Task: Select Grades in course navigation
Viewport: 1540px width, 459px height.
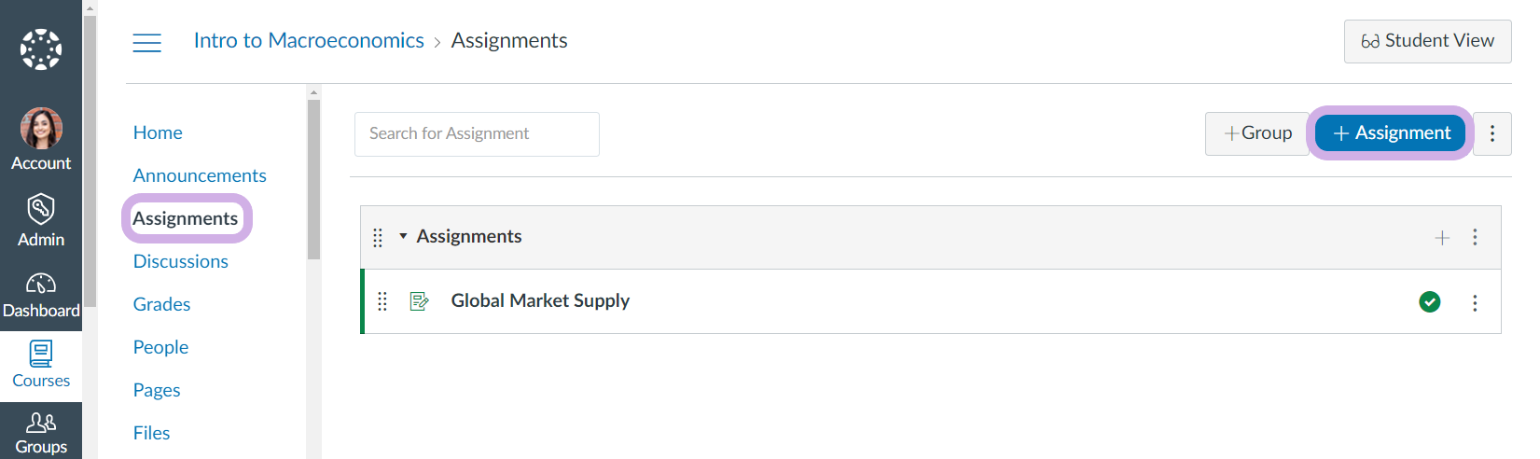Action: click(x=161, y=304)
